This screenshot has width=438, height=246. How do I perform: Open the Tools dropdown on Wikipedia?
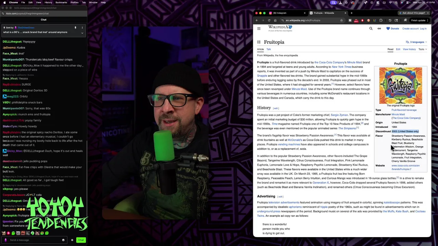tap(423, 49)
